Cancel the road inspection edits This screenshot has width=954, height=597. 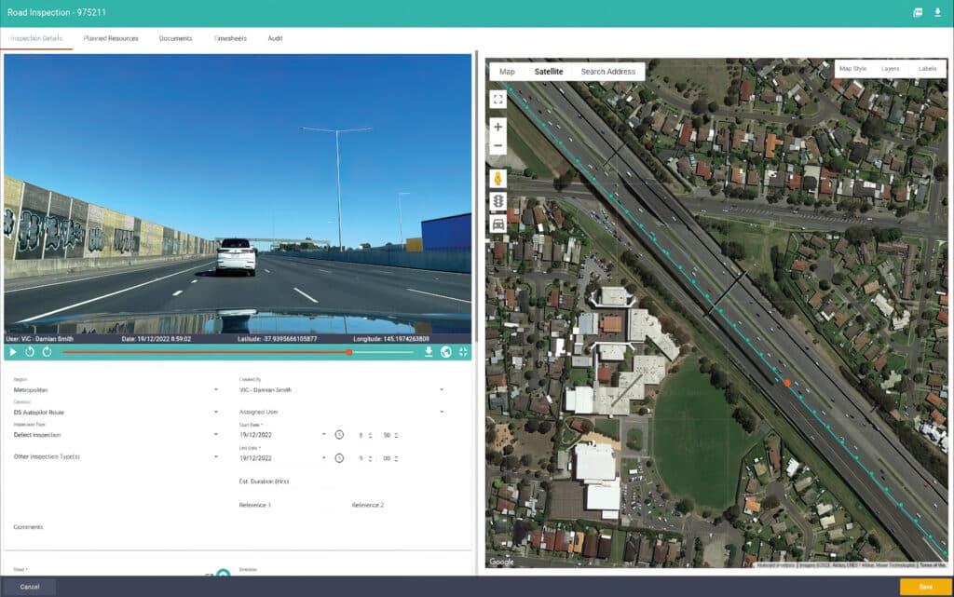tap(29, 587)
